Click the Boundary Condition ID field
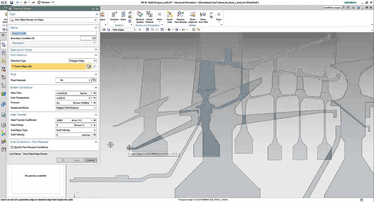This screenshot has width=374, height=202. point(88,38)
